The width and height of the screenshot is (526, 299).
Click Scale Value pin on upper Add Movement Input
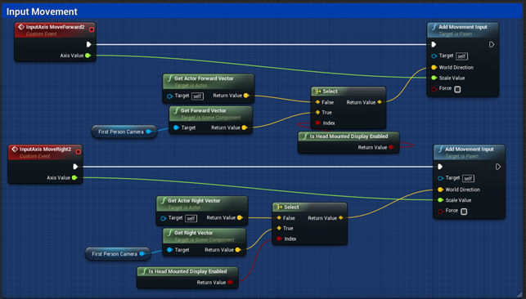tap(434, 78)
